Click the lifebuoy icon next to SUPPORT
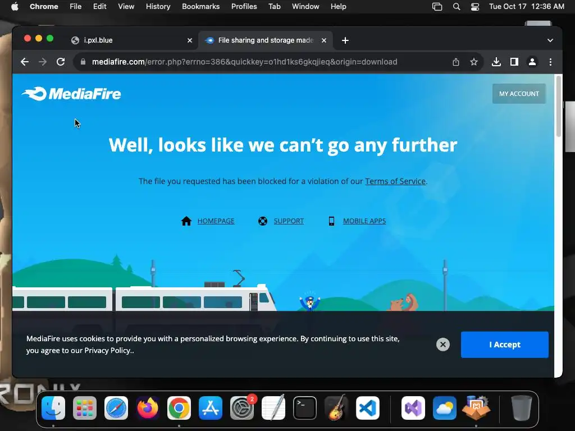The image size is (575, 431). (x=263, y=221)
